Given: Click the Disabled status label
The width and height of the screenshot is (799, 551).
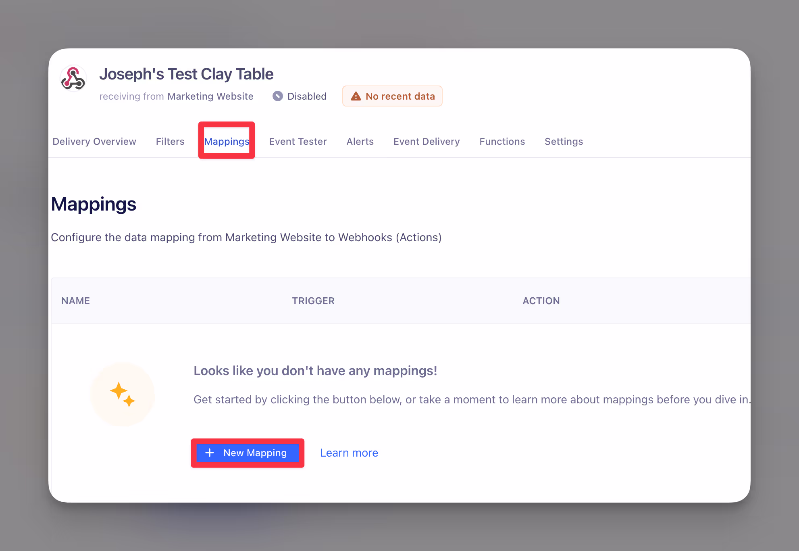Looking at the screenshot, I should coord(307,96).
